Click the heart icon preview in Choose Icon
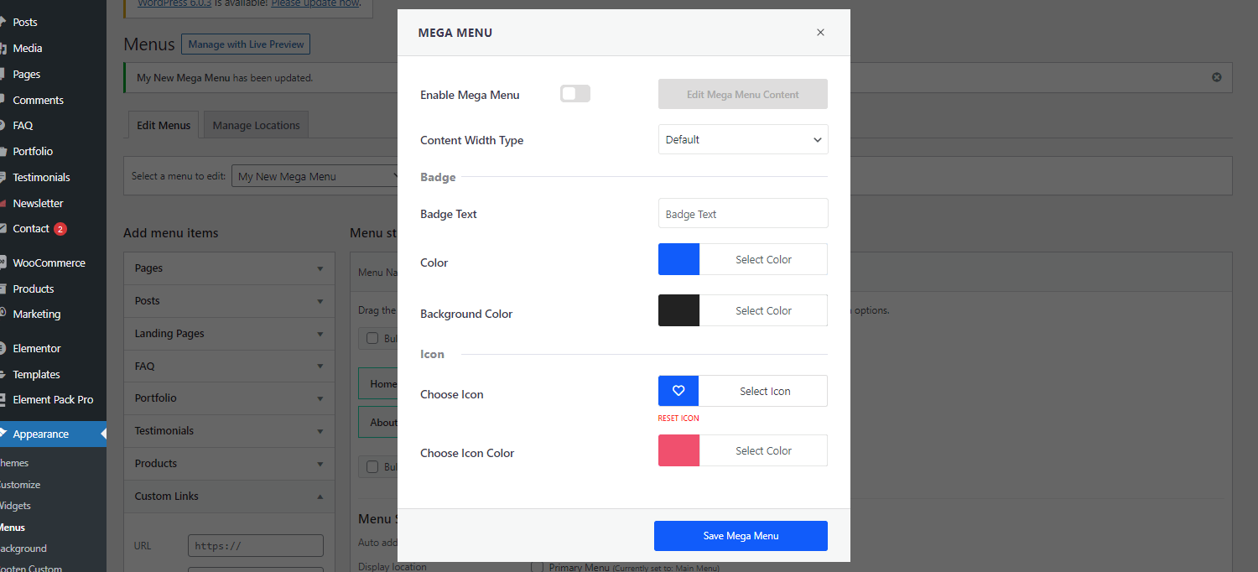1258x572 pixels. 678,391
